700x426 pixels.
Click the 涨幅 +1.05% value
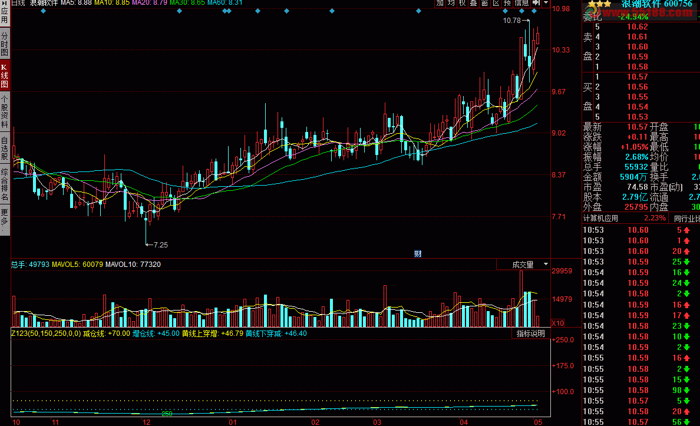[634, 147]
